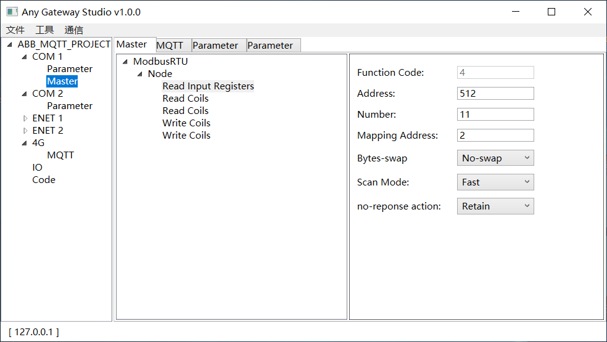Click the Number input field
Image resolution: width=607 pixels, height=342 pixels.
[x=495, y=115]
